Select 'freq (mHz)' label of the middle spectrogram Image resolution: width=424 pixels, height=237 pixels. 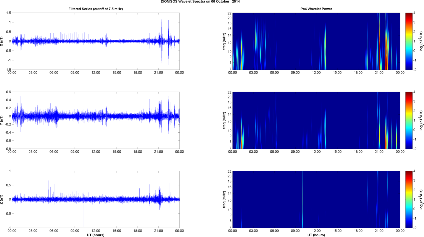click(x=224, y=120)
